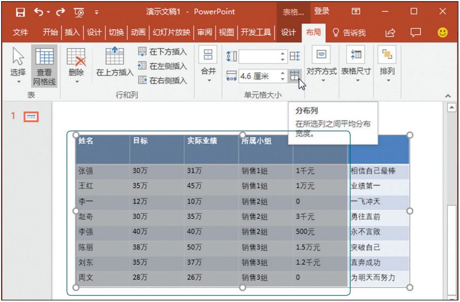Undo the last action

tap(38, 12)
